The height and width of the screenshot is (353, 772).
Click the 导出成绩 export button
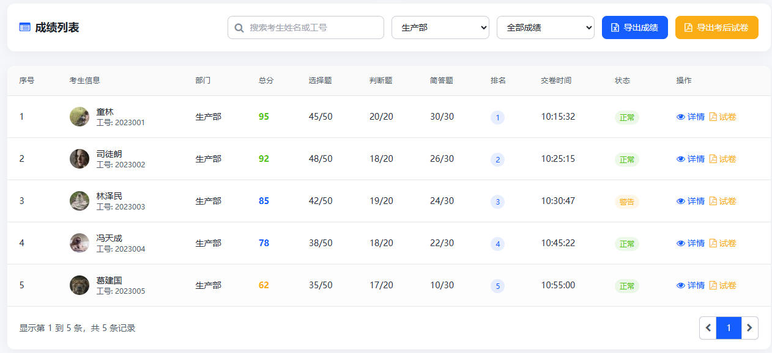pyautogui.click(x=634, y=27)
